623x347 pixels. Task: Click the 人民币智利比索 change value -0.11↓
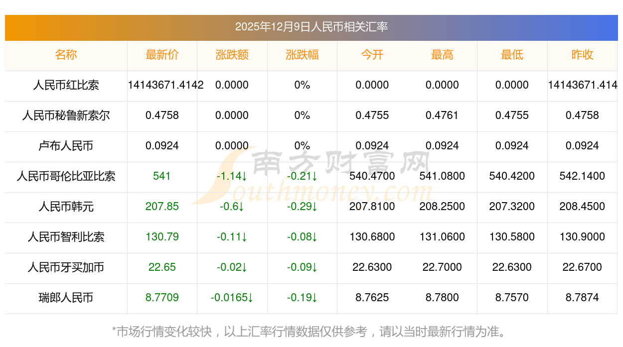232,237
